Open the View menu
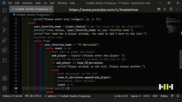The width and height of the screenshot is (182, 102). pos(38,3)
